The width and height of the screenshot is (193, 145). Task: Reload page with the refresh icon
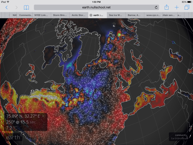point(156,7)
